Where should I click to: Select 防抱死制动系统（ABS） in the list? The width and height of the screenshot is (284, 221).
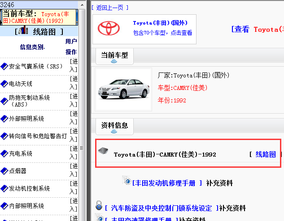pos(29,101)
